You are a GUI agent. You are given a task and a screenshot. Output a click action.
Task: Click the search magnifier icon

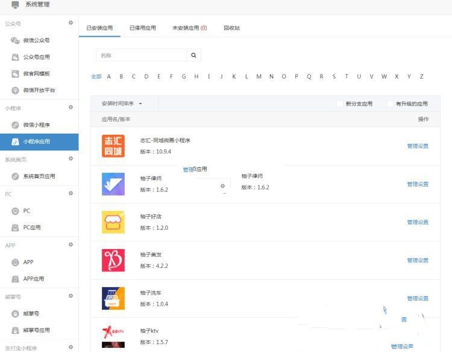tap(193, 55)
